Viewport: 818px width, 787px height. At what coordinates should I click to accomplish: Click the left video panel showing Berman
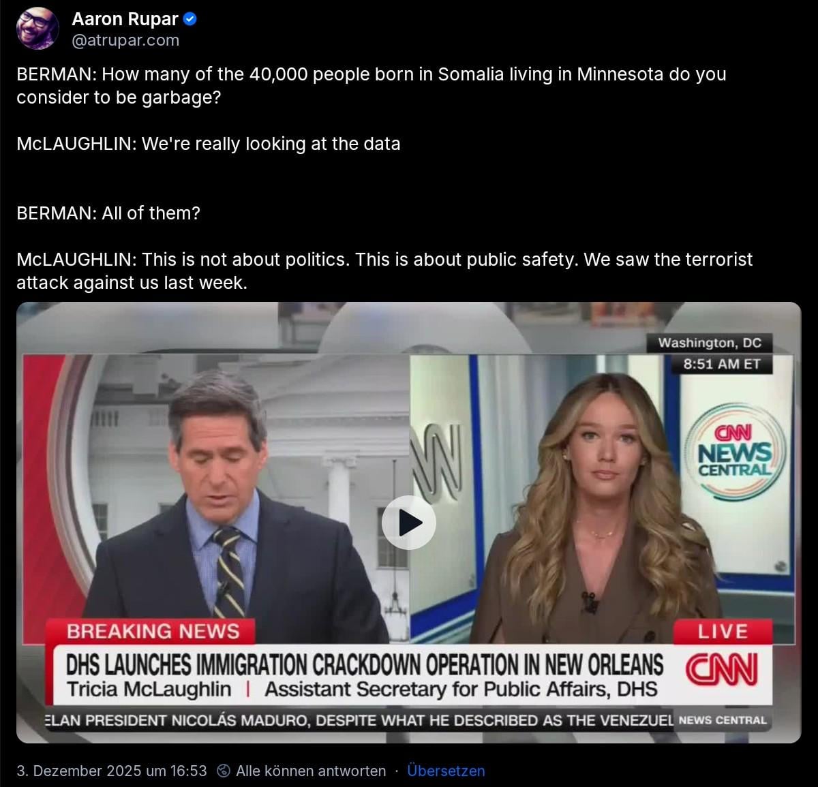coord(216,499)
